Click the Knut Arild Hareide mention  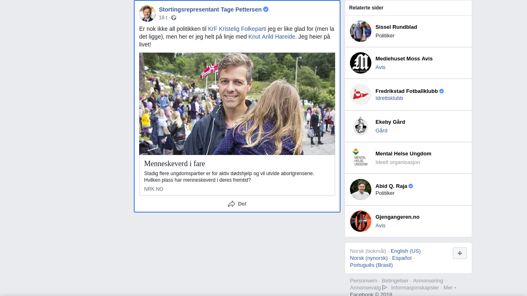[x=272, y=37]
